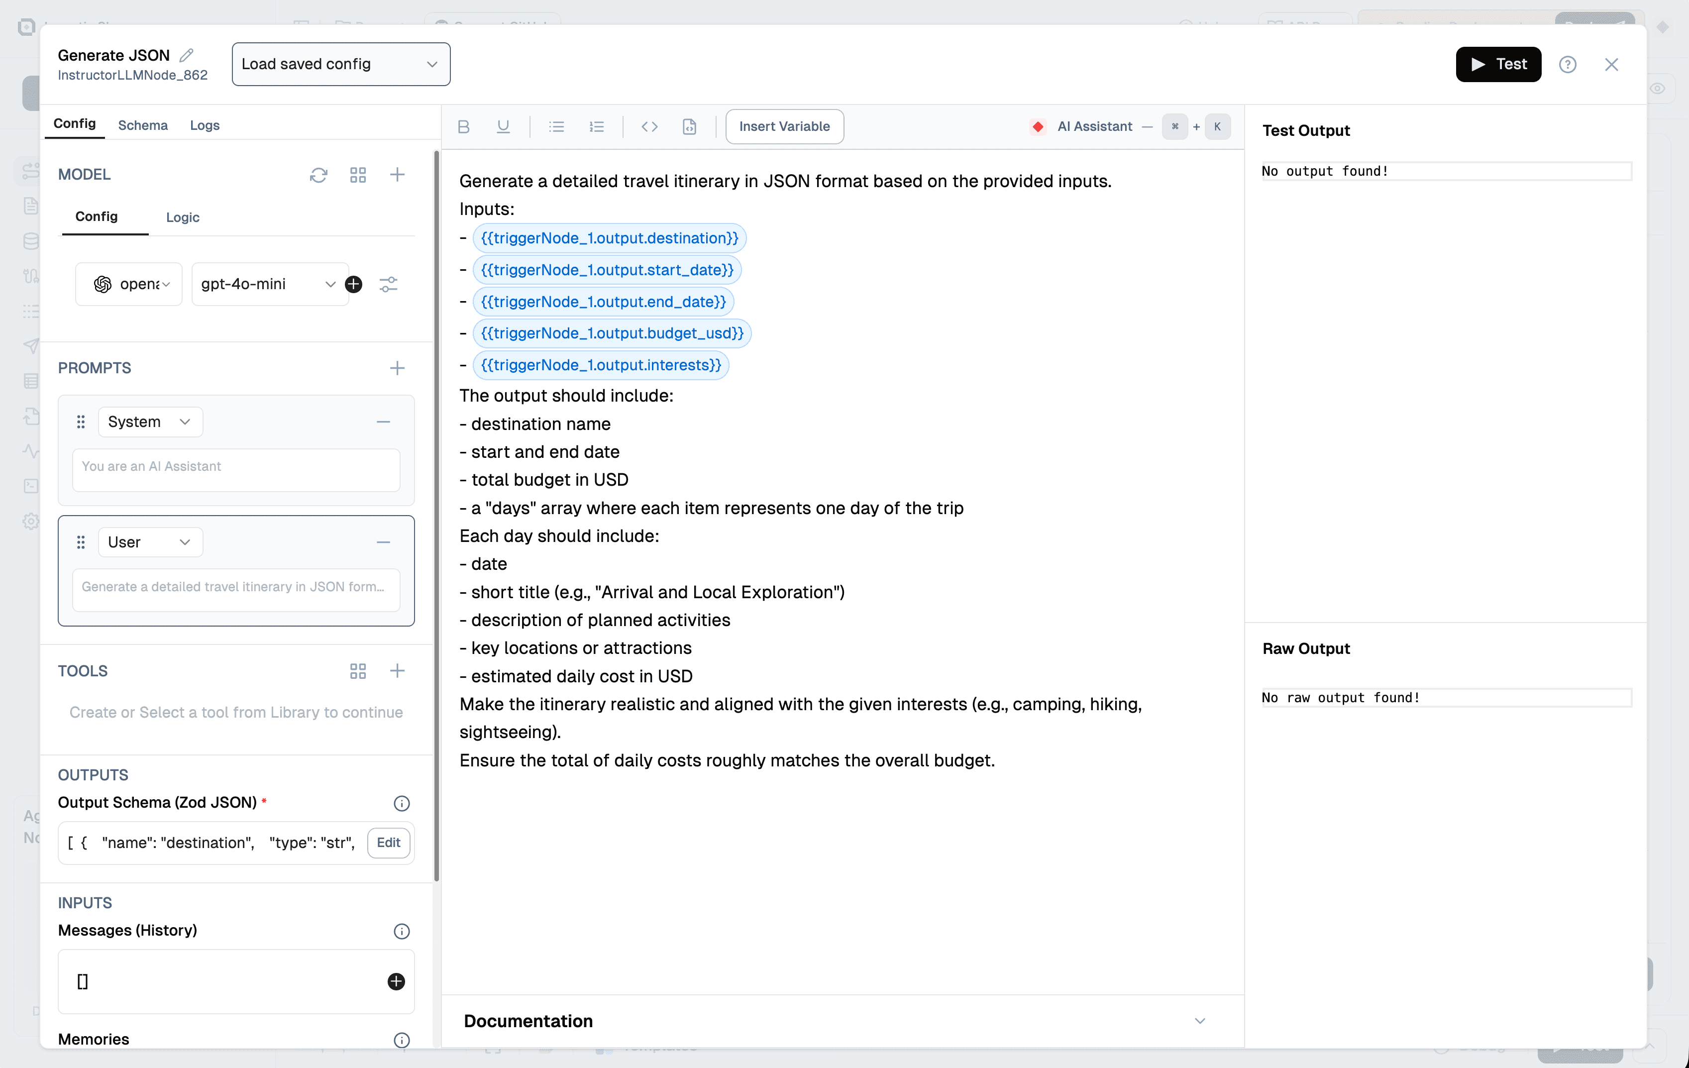Open model settings sliders icon
This screenshot has width=1689, height=1068.
coord(388,284)
